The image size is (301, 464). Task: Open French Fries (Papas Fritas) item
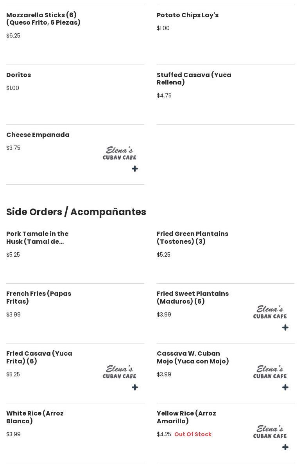pyautogui.click(x=39, y=297)
